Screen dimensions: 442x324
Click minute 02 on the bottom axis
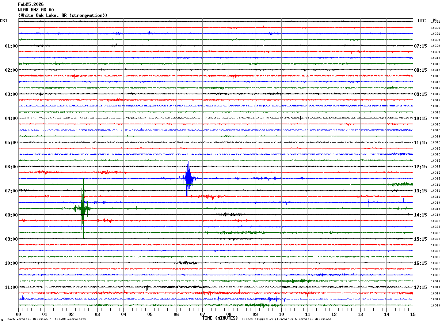tap(71, 314)
